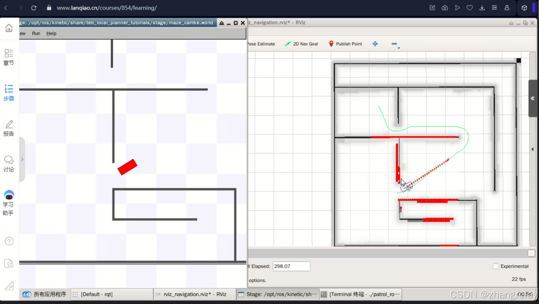The image size is (539, 304).
Task: Select the 2D Nav Goal tool
Action: (x=302, y=44)
